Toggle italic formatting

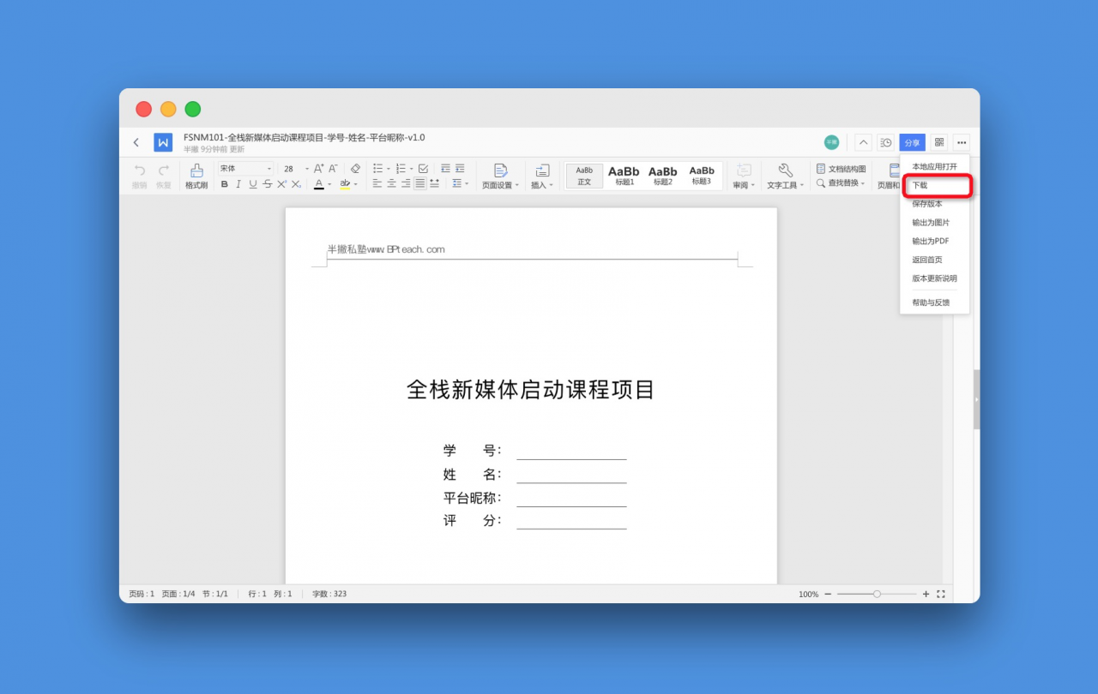[x=238, y=184]
